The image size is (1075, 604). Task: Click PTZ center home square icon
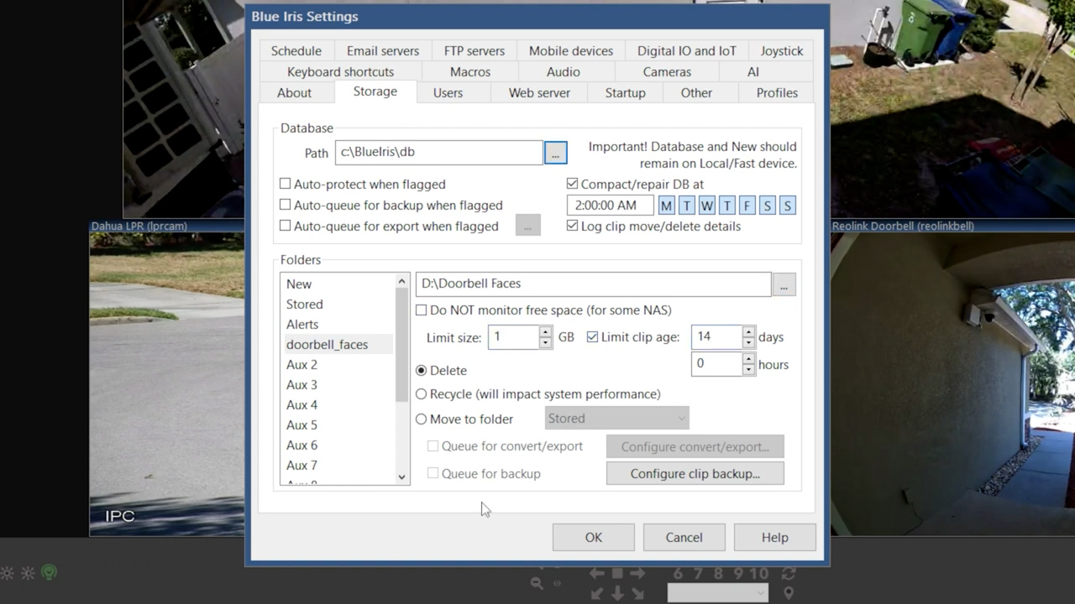(x=617, y=574)
